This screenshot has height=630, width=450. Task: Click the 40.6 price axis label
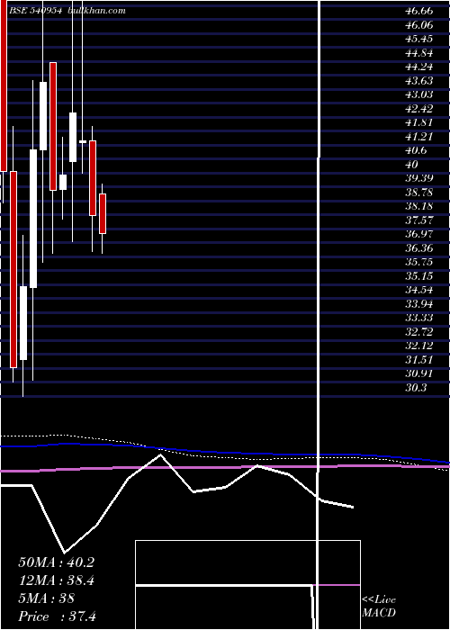(416, 150)
